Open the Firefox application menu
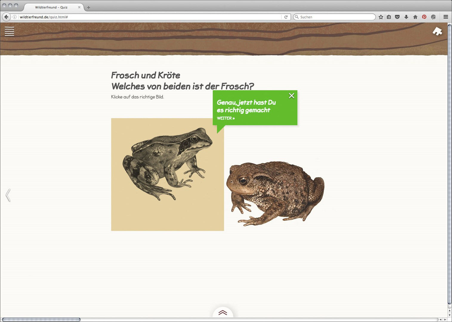 click(x=446, y=17)
